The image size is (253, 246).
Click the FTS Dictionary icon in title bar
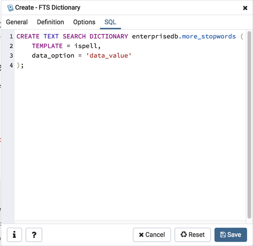point(10,8)
